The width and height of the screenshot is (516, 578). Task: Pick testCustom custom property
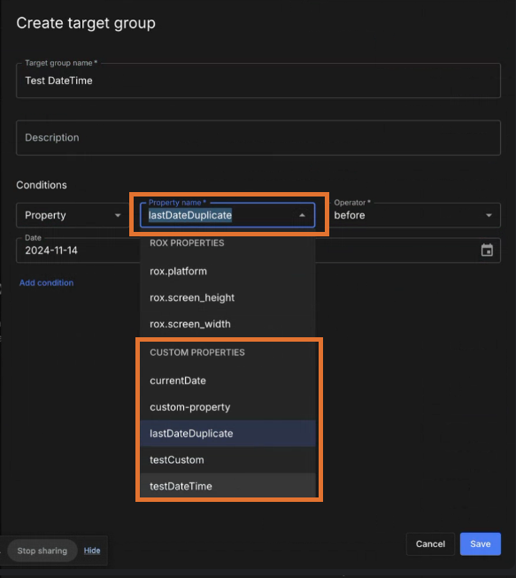[x=227, y=460]
